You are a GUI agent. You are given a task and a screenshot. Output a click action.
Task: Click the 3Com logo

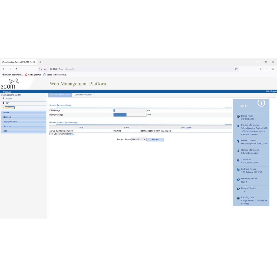tap(10, 84)
